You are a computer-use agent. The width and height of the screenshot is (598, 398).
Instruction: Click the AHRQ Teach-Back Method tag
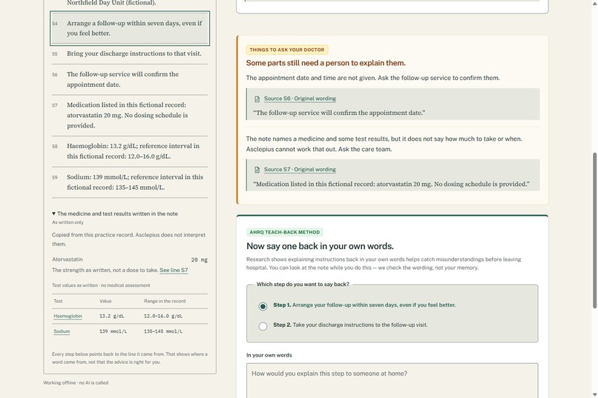(x=284, y=232)
